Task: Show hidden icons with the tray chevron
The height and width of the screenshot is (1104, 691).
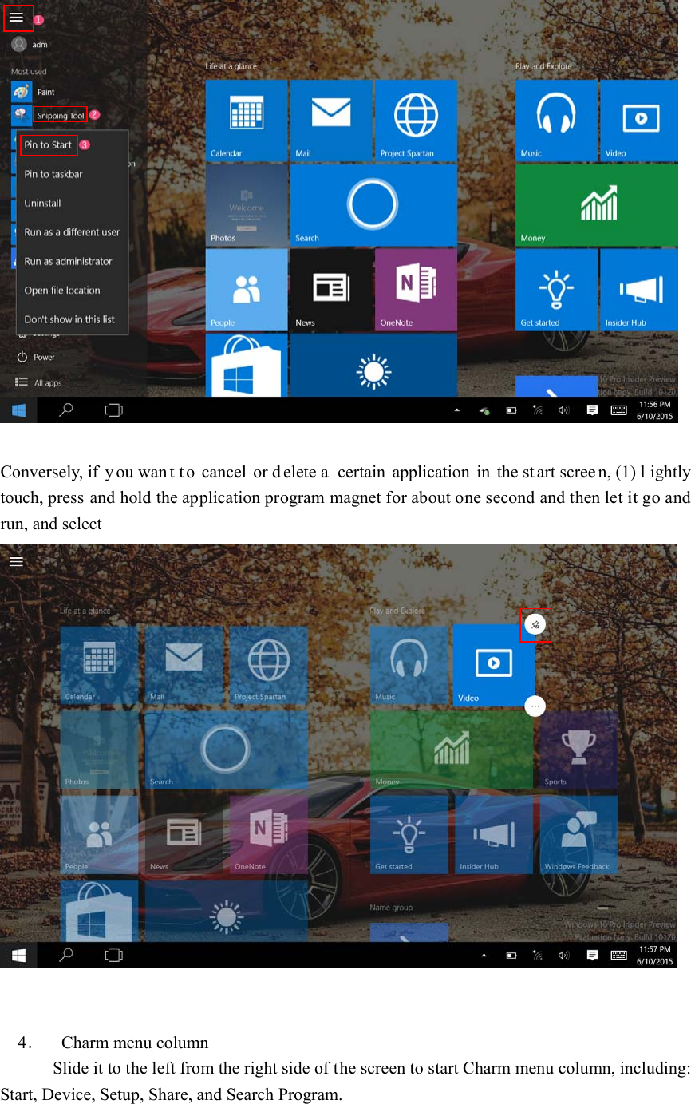Action: (x=458, y=410)
